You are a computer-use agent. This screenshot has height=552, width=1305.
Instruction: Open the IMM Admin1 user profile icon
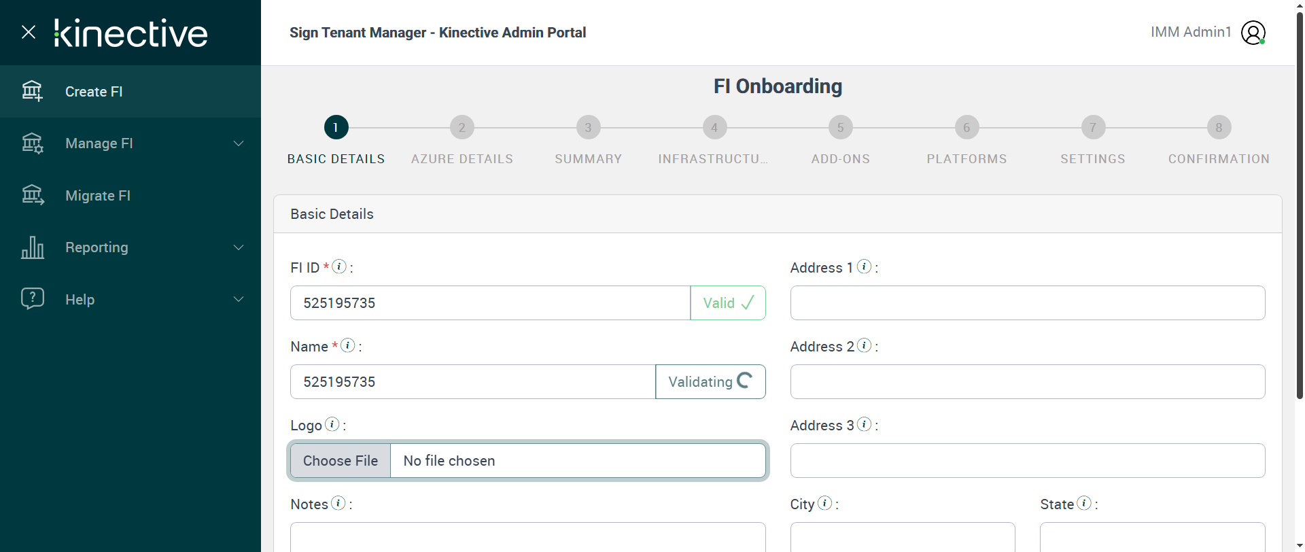(1253, 32)
